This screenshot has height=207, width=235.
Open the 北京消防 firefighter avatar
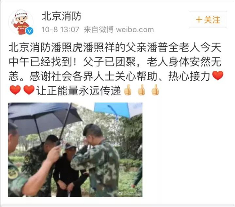coord(21,22)
